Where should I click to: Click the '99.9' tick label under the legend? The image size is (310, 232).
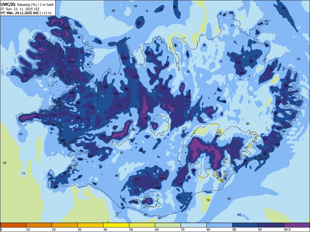pos(287,230)
